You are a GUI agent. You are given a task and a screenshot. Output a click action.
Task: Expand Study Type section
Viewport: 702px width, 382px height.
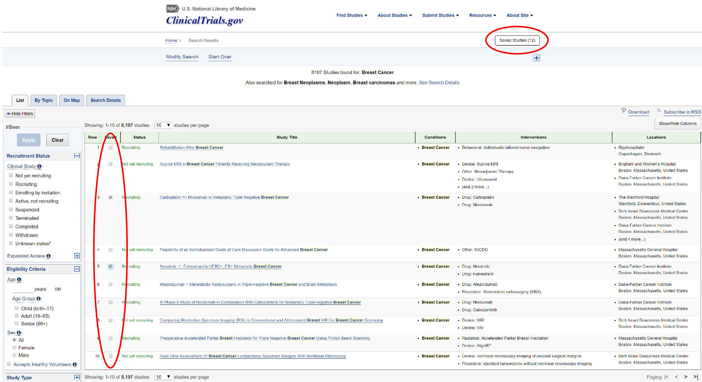(77, 378)
